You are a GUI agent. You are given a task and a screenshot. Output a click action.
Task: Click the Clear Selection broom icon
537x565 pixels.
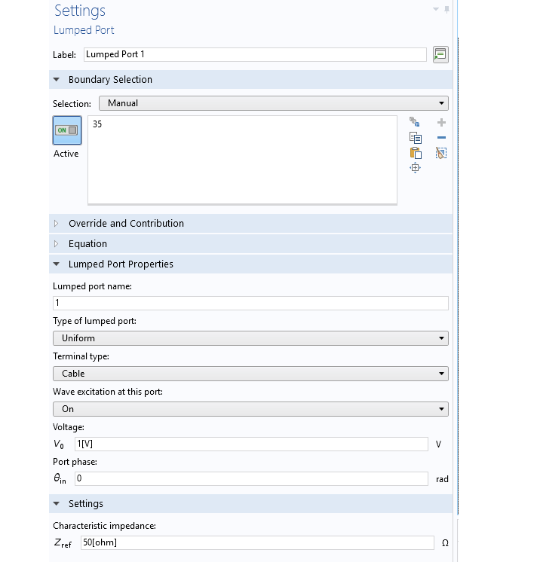click(x=441, y=153)
